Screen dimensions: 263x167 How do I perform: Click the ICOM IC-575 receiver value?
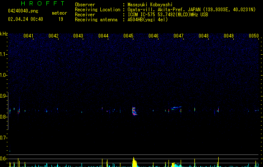coord(168,15)
